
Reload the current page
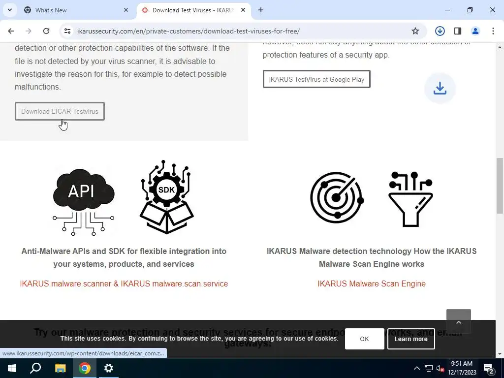point(46,31)
